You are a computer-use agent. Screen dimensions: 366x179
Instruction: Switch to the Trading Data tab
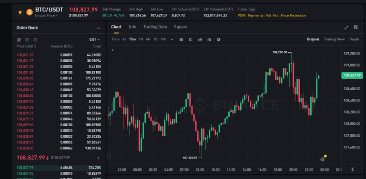155,27
